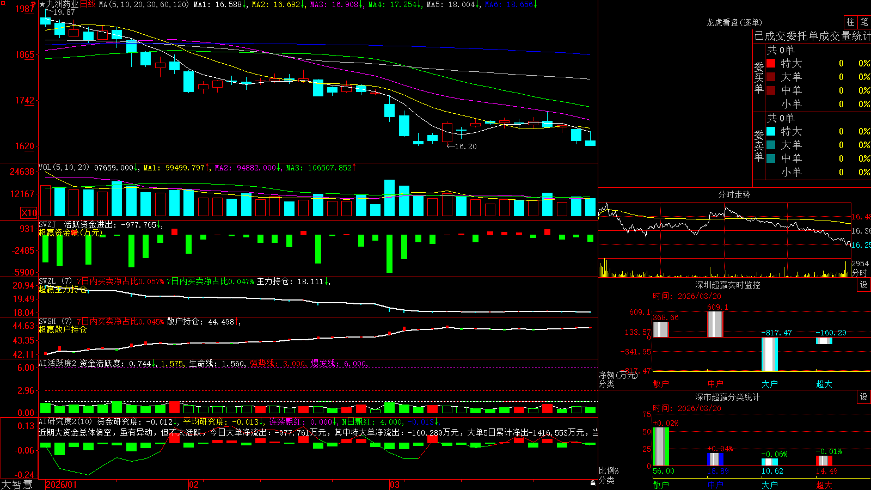
Task: Switch to 笔 tick display mode
Action: click(864, 22)
